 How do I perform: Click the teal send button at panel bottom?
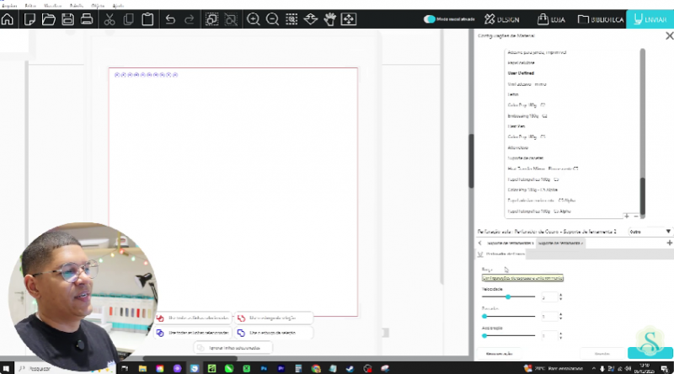pyautogui.click(x=650, y=353)
